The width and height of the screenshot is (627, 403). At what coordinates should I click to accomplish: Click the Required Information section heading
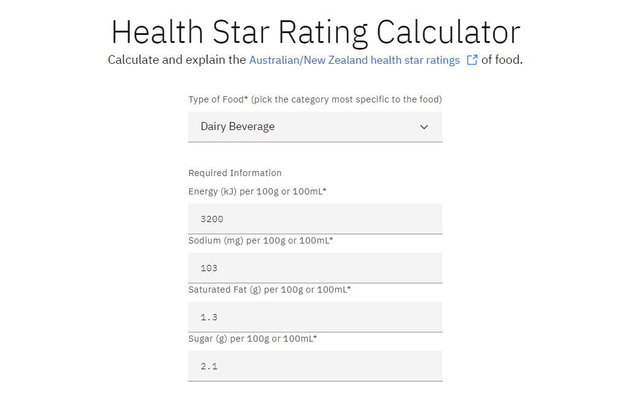(235, 173)
